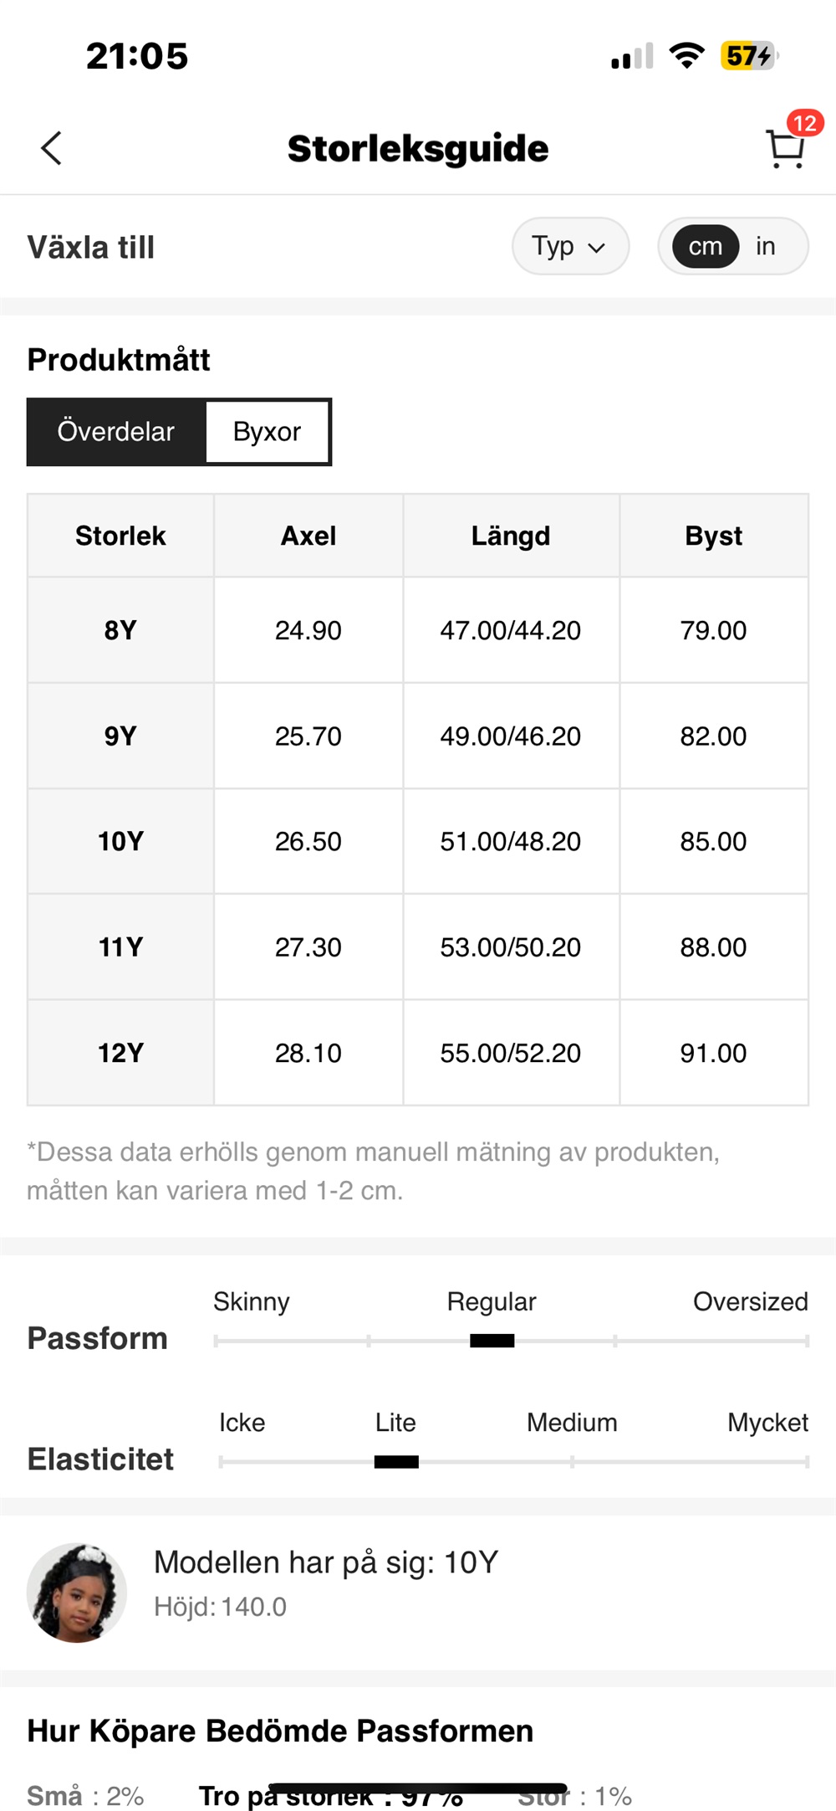
Task: Tap the back arrow icon
Action: (52, 149)
